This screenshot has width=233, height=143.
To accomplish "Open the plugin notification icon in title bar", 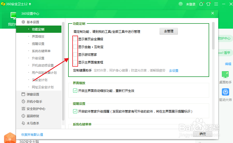I will (x=201, y=4).
